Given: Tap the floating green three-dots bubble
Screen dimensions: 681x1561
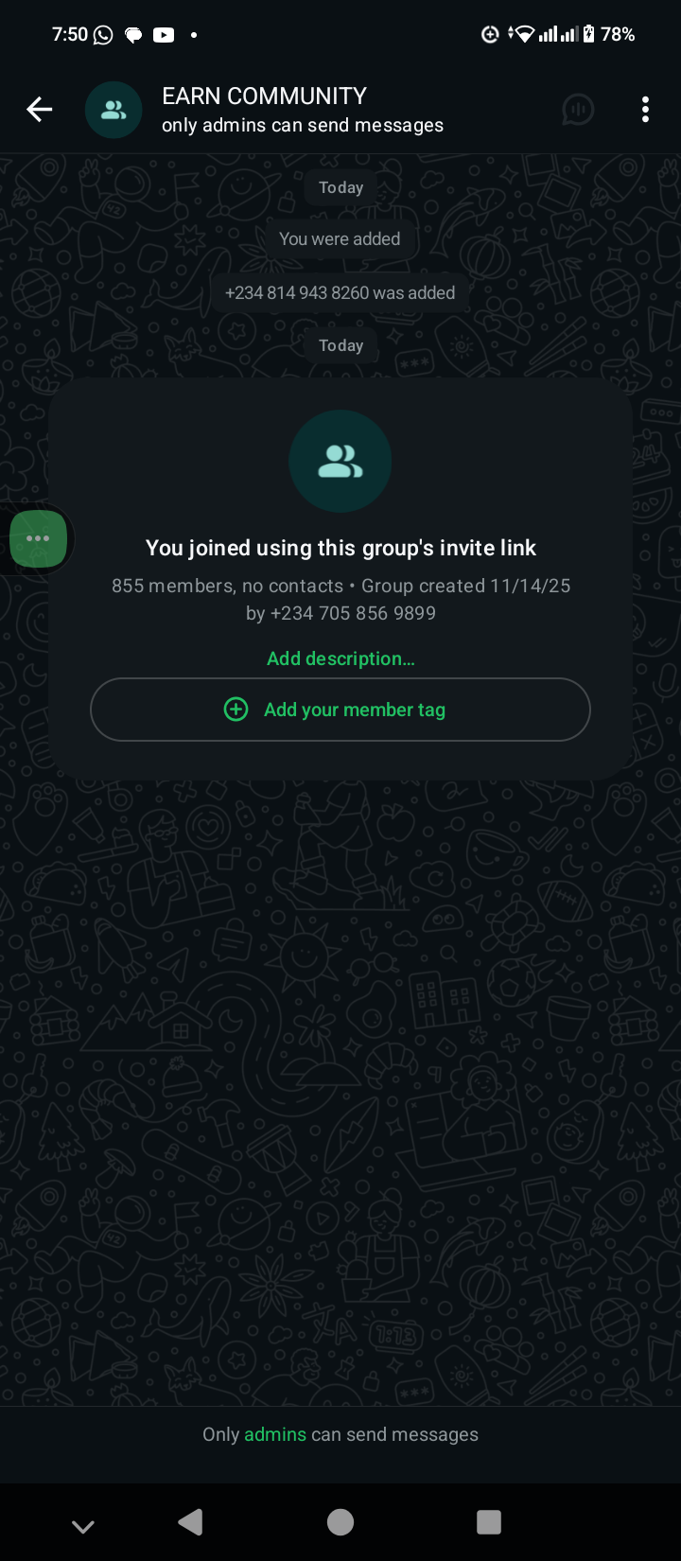Looking at the screenshot, I should 38,538.
